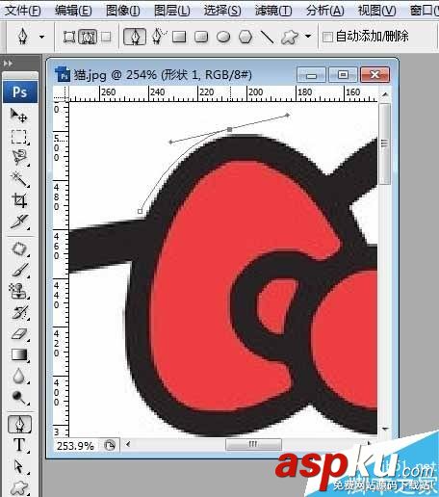This screenshot has width=439, height=497.
Task: Click the vertical scrollbar up arrow
Action: click(x=385, y=94)
